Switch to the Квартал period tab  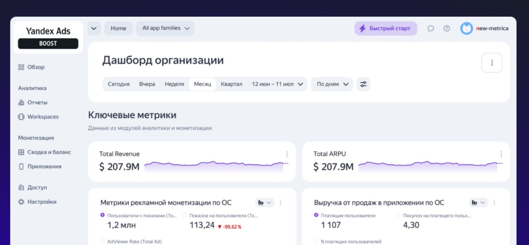[x=231, y=84]
